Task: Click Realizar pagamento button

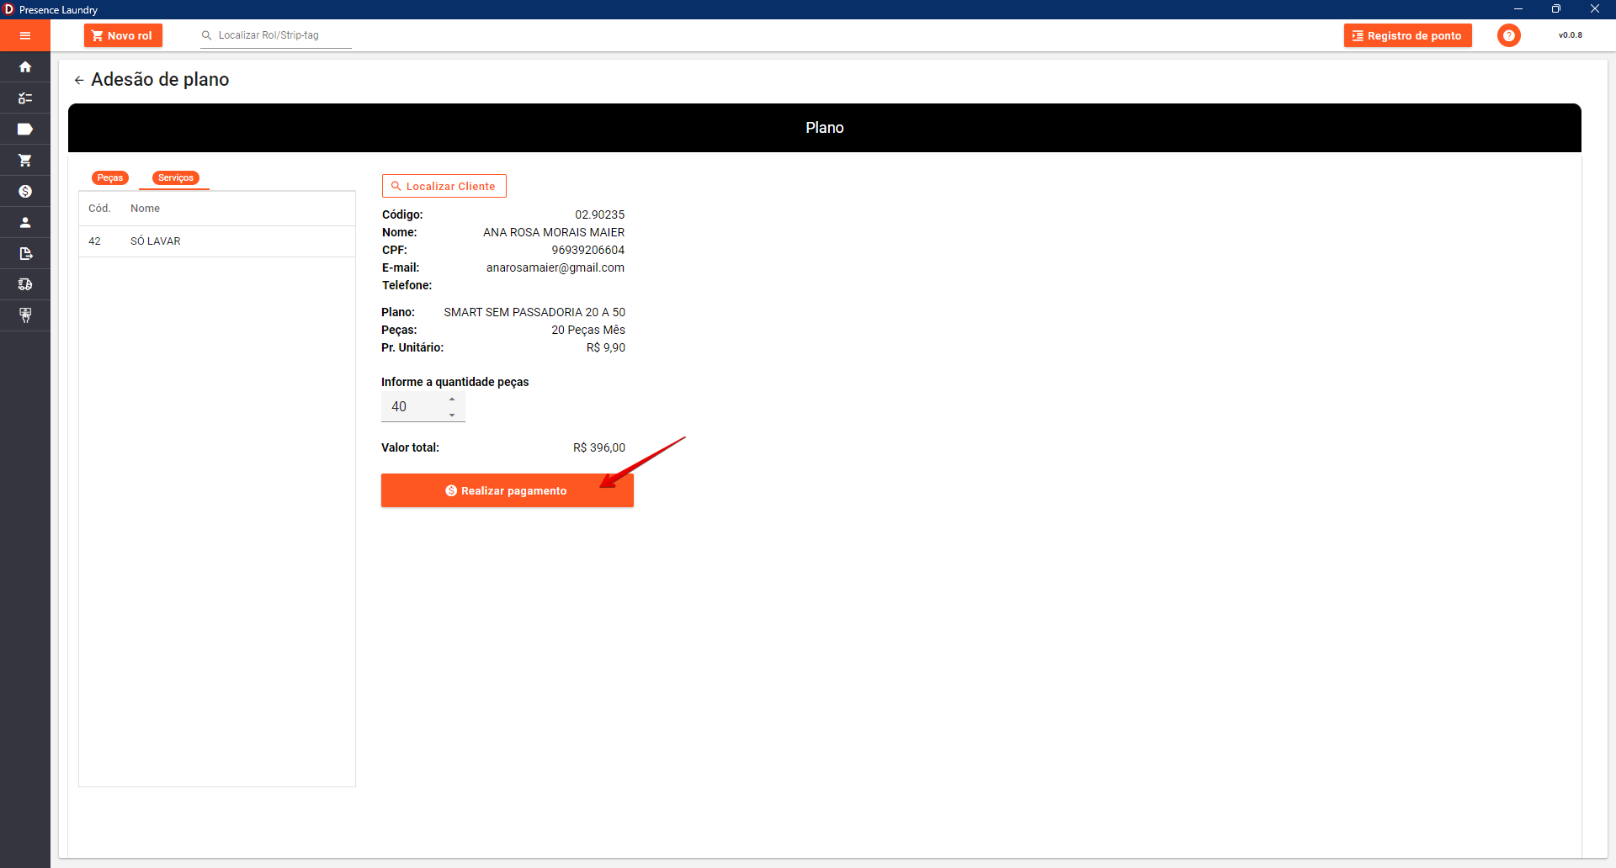Action: (508, 490)
